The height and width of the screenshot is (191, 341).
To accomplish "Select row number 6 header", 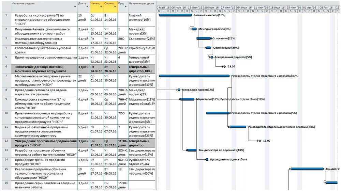I will pos(6,69).
